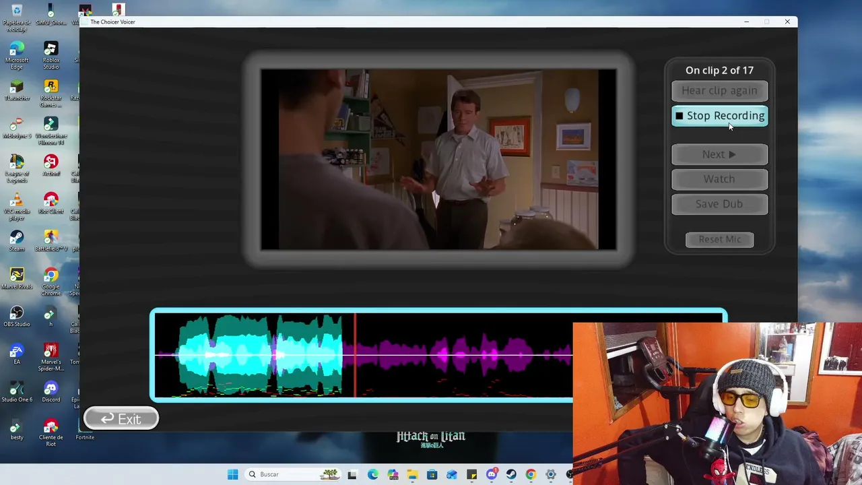The width and height of the screenshot is (862, 485).
Task: Open Outlook from the taskbar
Action: point(452,474)
